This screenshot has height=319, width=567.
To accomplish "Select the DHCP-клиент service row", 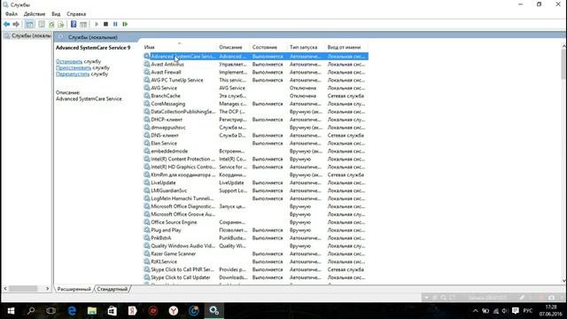I will [256, 120].
